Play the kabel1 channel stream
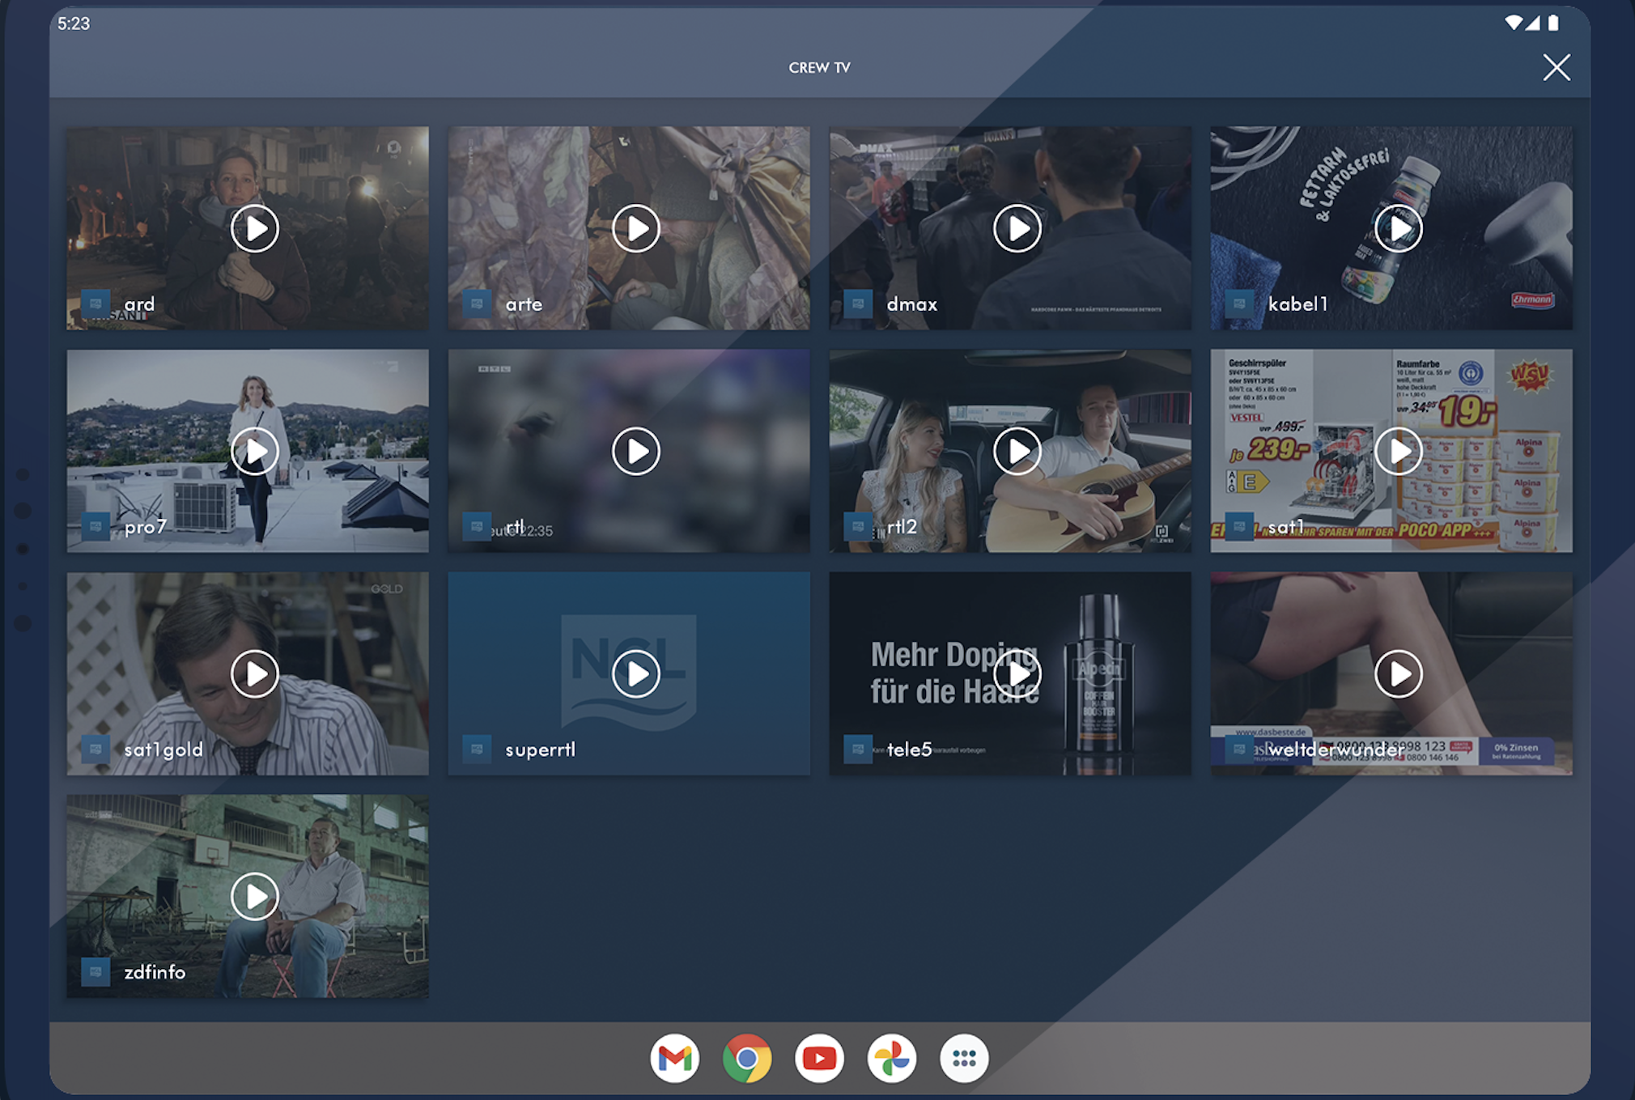This screenshot has width=1635, height=1100. tap(1399, 229)
